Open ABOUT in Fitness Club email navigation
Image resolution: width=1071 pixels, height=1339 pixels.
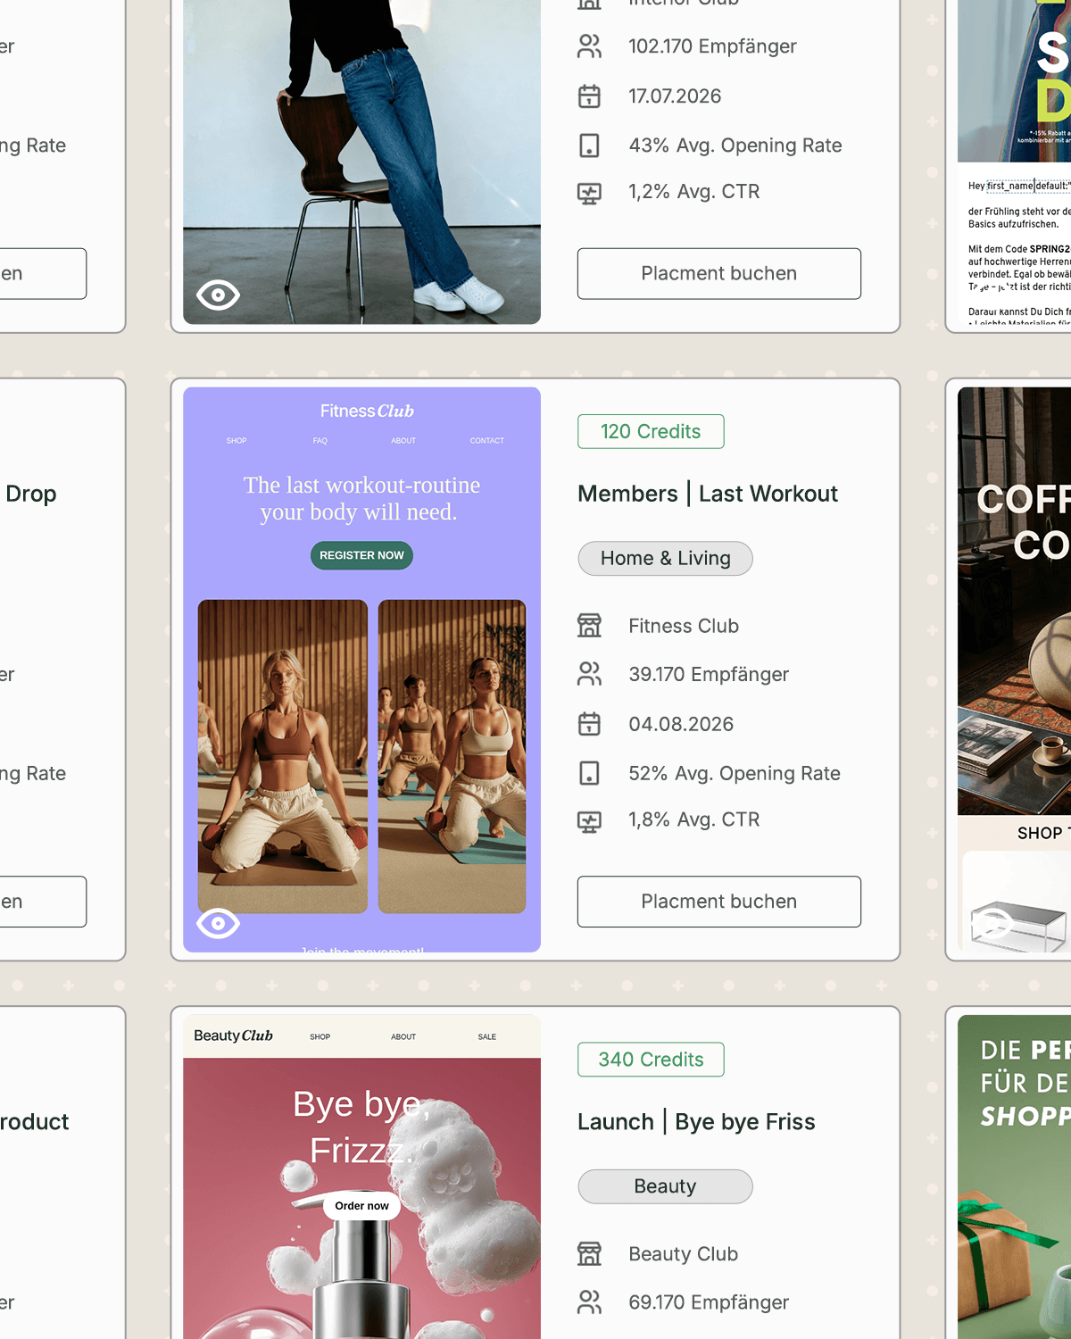403,441
